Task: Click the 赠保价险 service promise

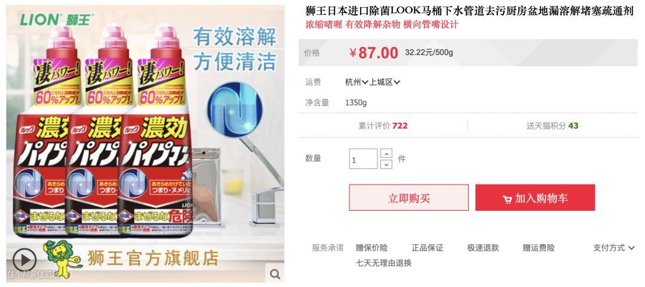Action: tap(371, 248)
